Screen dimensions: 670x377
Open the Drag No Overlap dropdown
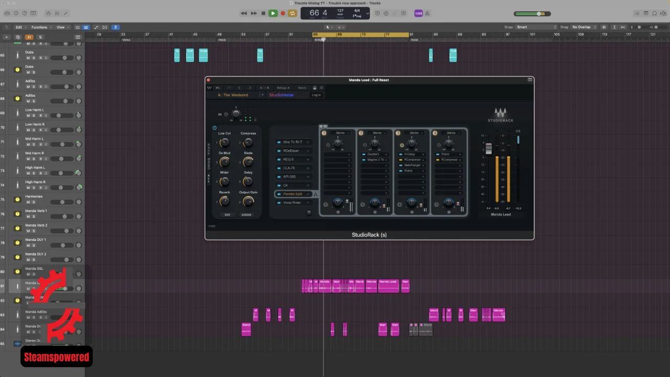(585, 27)
